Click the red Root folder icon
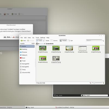Screen dimensions: 109x109 coord(21,58)
